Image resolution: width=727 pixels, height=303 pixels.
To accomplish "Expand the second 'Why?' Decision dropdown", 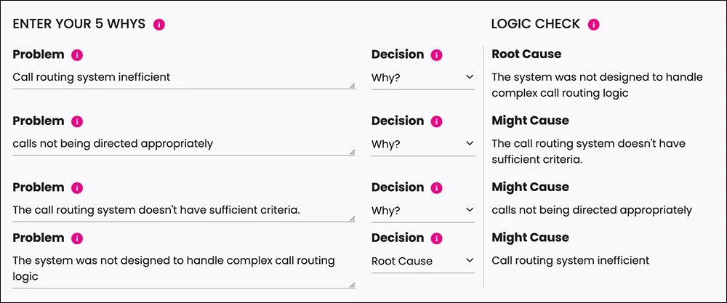I will pos(422,144).
